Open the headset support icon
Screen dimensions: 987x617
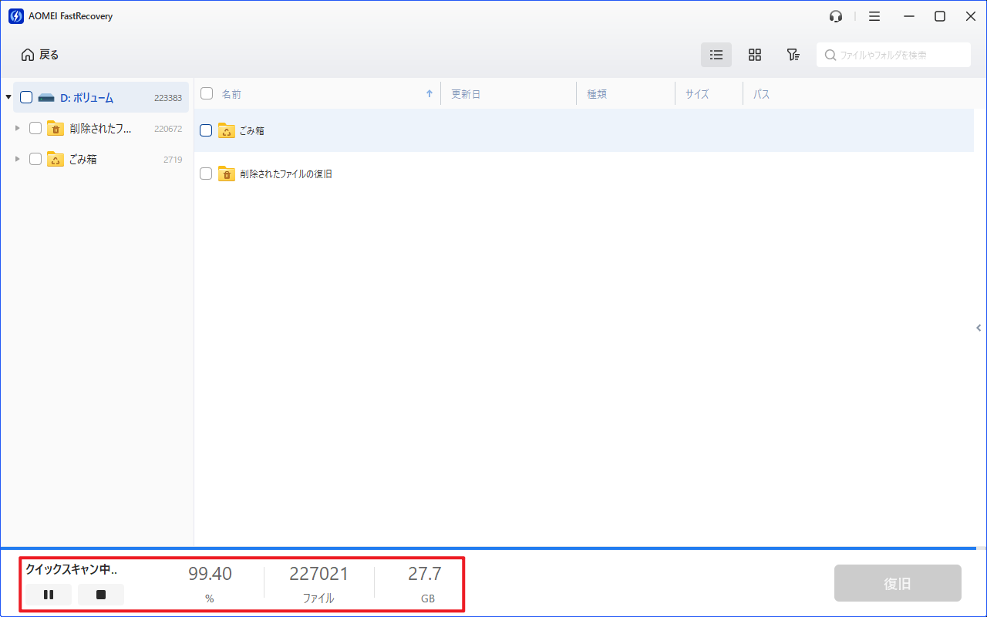(x=835, y=16)
